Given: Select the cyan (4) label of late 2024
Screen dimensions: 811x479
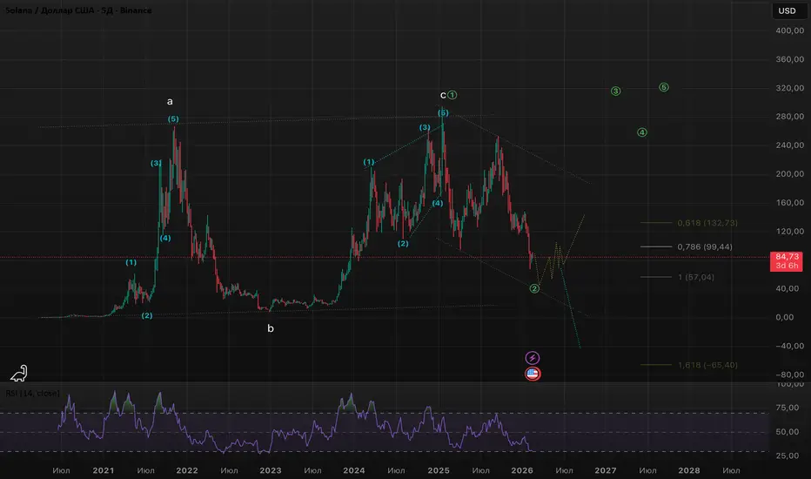Looking at the screenshot, I should tap(438, 203).
